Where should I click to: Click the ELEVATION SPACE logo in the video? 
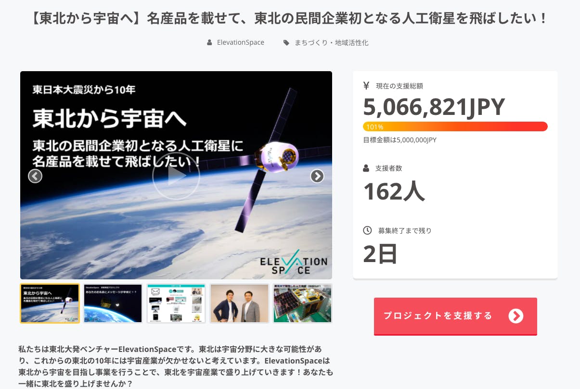293,262
